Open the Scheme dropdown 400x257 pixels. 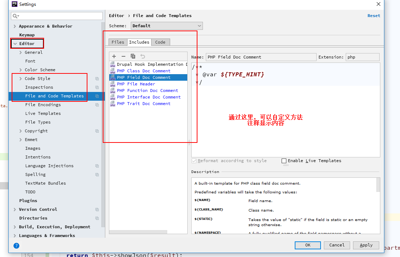point(166,26)
